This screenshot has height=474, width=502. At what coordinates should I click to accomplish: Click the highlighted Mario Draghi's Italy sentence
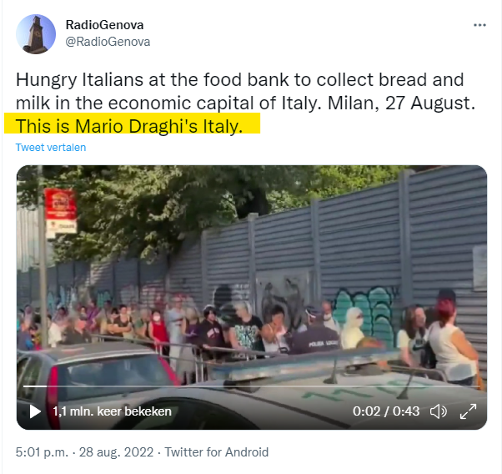point(129,126)
